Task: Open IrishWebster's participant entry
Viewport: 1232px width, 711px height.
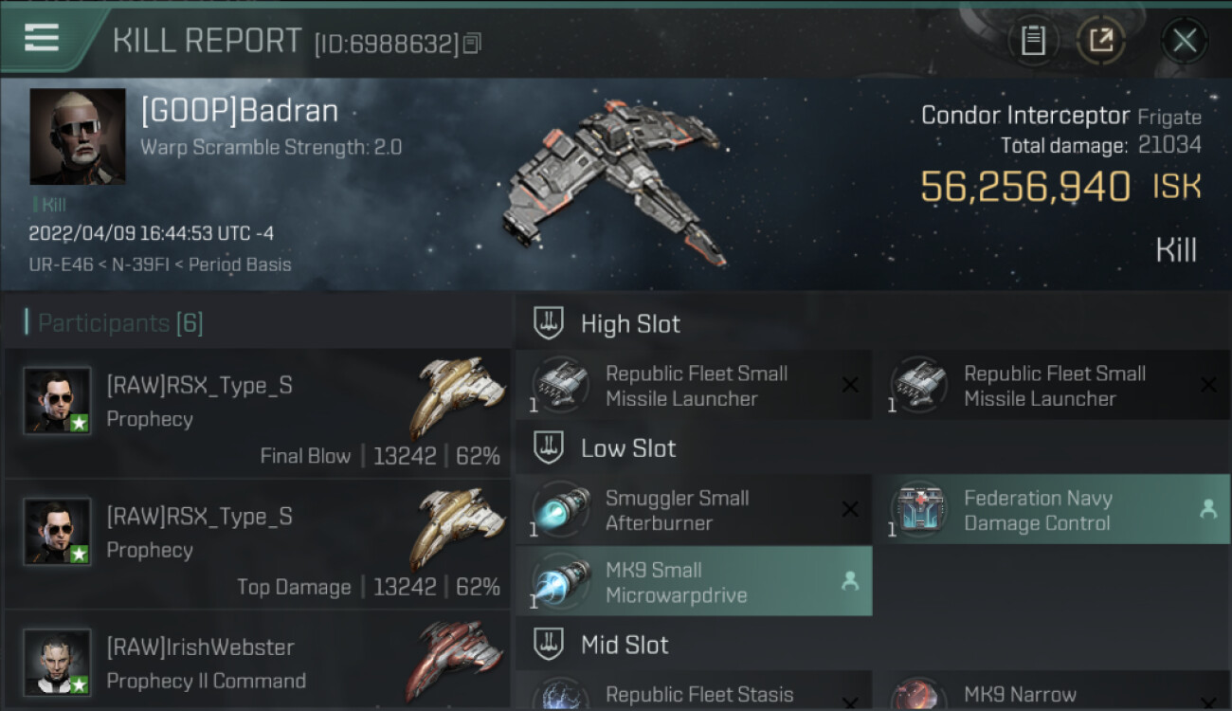Action: tap(257, 661)
